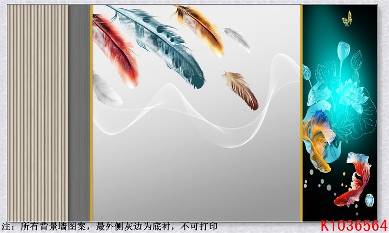Click the beige vertical-striped panel
The width and height of the screenshot is (389, 233).
pos(38,113)
